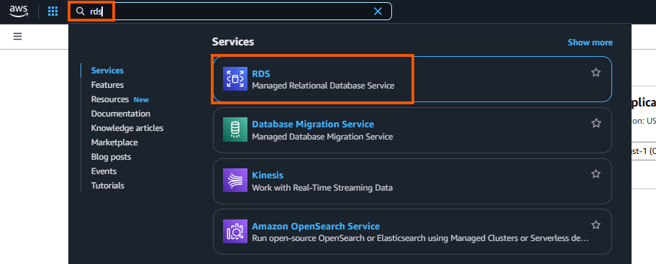Click the Kinesis service icon
Image resolution: width=656 pixels, height=264 pixels.
tap(235, 181)
